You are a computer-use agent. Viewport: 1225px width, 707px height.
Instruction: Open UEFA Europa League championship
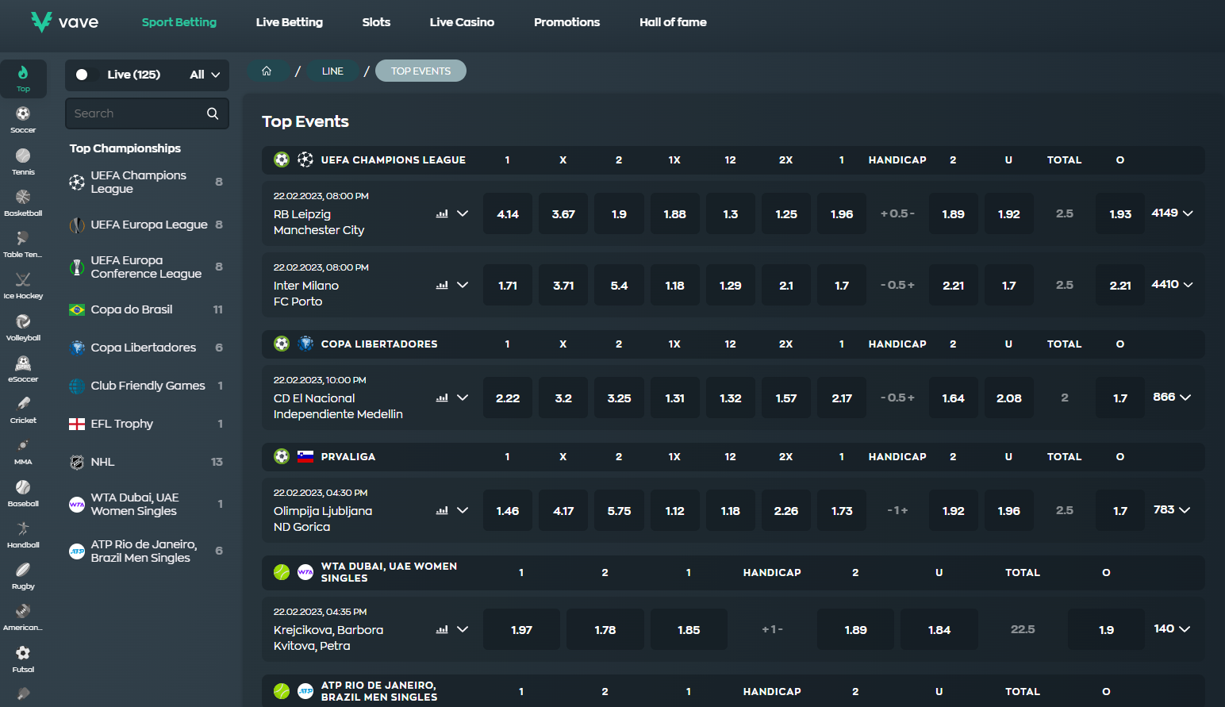click(146, 225)
